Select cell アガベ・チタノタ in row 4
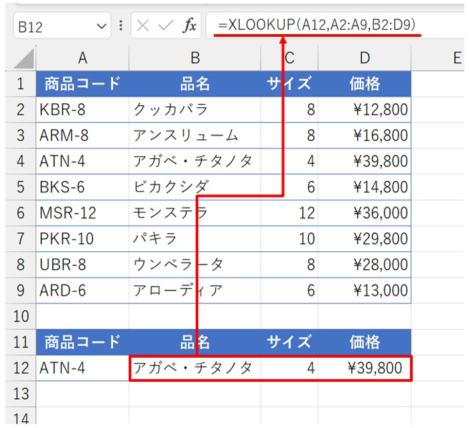Image resolution: width=469 pixels, height=428 pixels. 195,161
